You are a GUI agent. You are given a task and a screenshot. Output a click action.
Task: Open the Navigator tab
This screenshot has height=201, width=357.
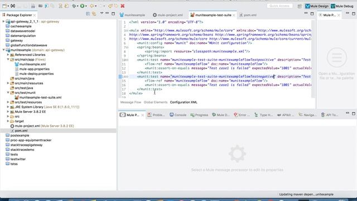point(307,115)
